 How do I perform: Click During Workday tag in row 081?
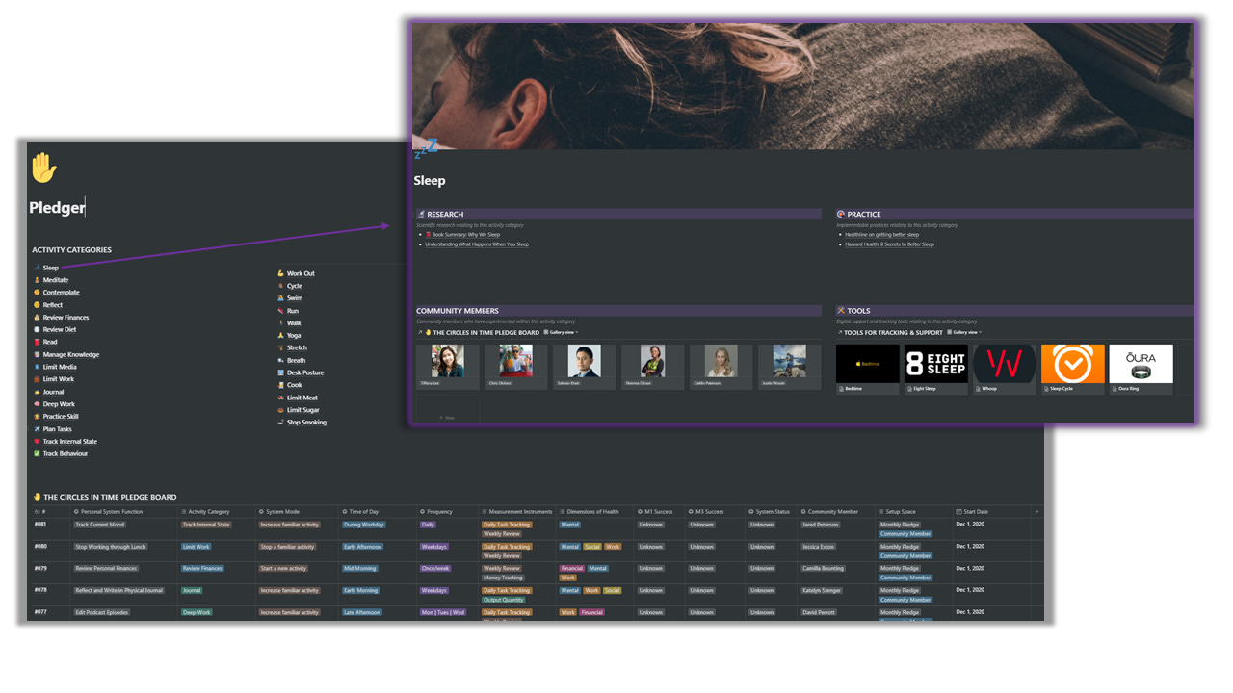click(x=364, y=525)
